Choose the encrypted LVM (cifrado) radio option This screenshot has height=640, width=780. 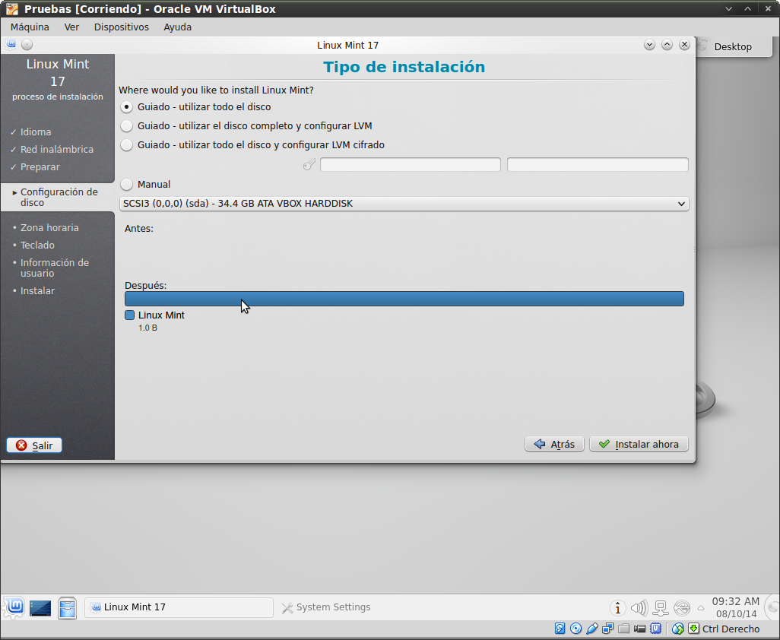tap(127, 145)
